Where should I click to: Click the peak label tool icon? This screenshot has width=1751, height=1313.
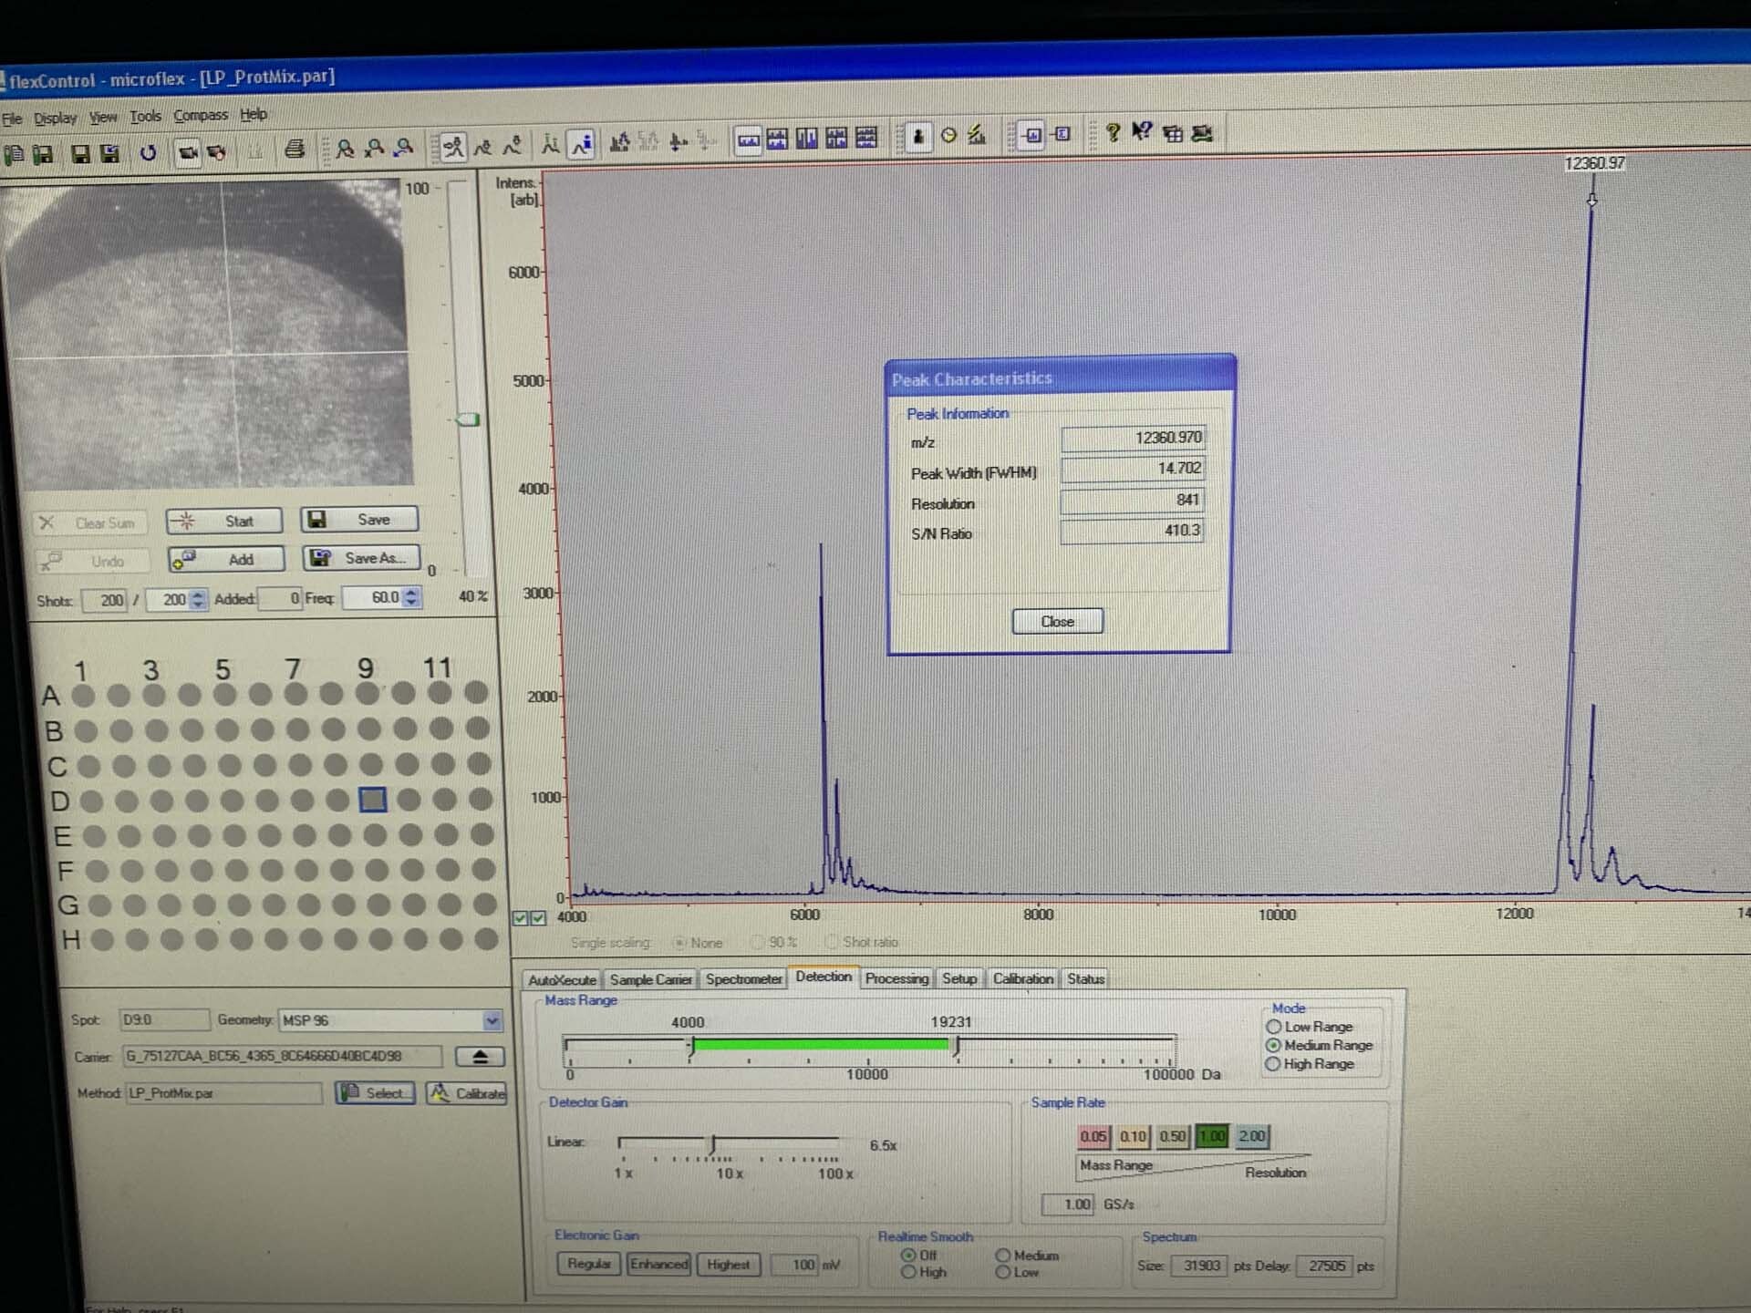550,143
